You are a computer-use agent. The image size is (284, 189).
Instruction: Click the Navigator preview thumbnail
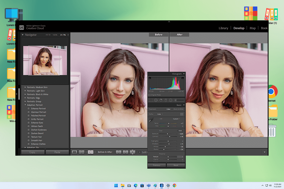click(45, 61)
